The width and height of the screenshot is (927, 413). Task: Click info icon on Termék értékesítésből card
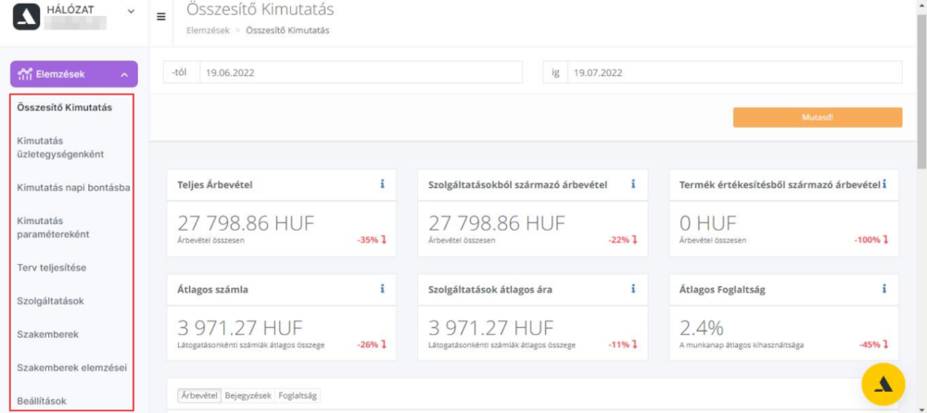click(x=884, y=184)
